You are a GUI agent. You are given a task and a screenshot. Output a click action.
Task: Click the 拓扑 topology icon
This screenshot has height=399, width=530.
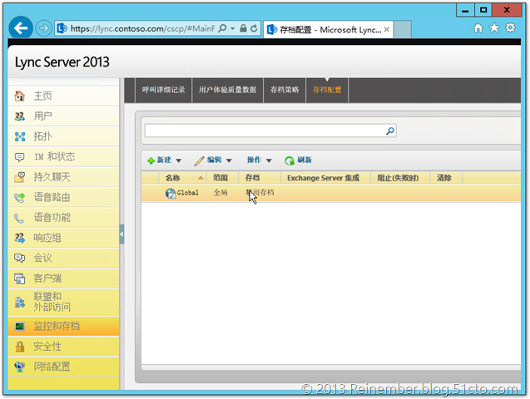[x=19, y=136]
